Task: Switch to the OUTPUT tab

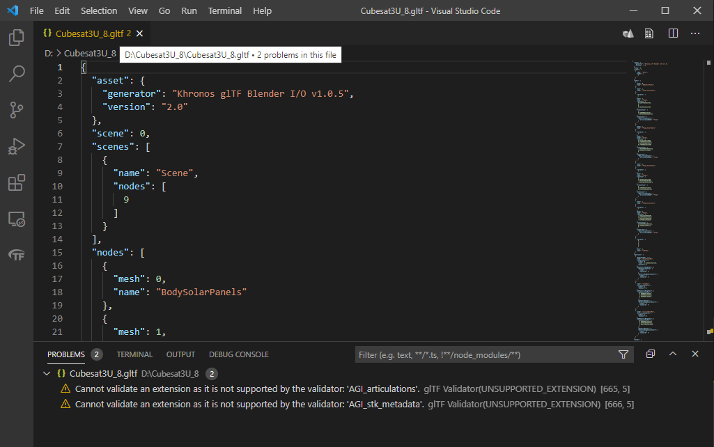Action: point(180,354)
